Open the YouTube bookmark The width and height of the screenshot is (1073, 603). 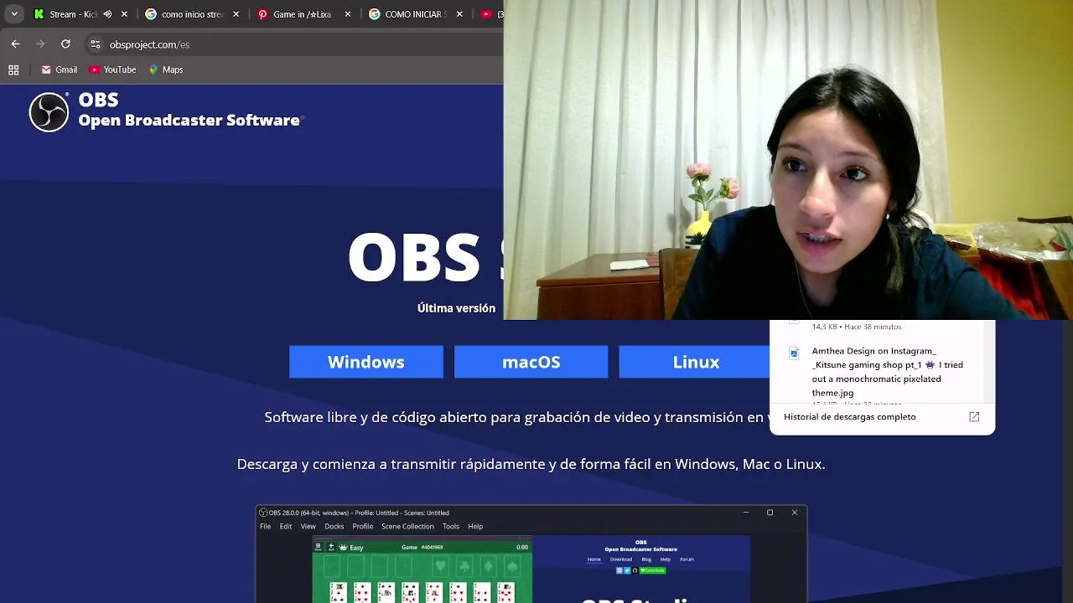[112, 70]
